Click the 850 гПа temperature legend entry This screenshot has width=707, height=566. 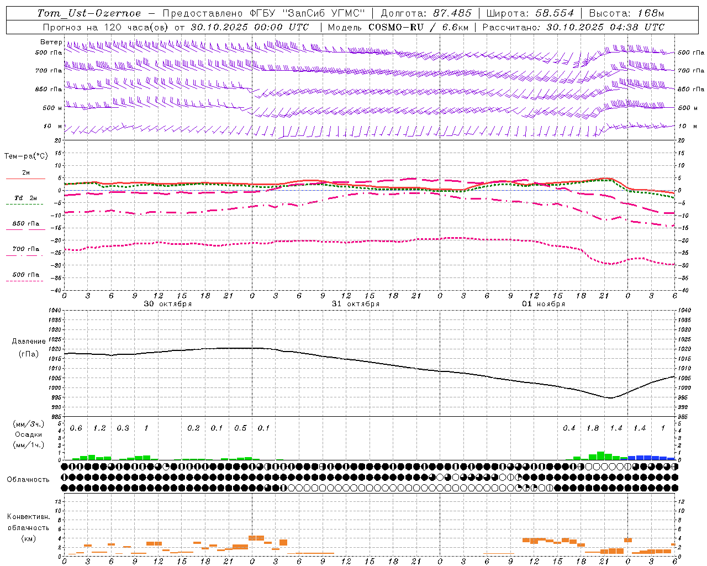[26, 224]
